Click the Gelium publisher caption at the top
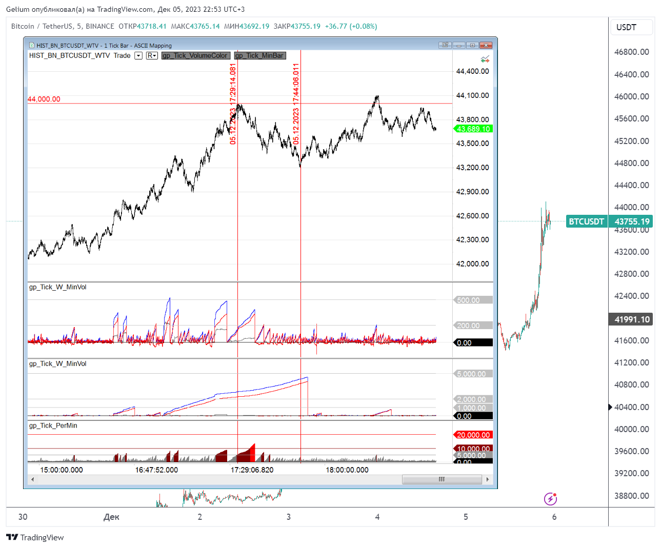The width and height of the screenshot is (661, 548). click(126, 9)
